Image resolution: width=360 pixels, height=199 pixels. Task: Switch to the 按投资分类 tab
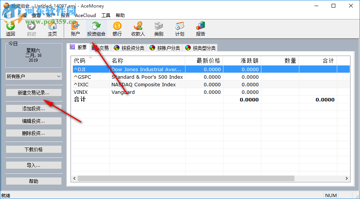129,48
